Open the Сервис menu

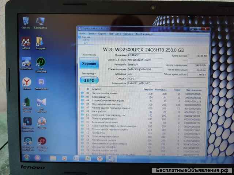click(x=101, y=34)
